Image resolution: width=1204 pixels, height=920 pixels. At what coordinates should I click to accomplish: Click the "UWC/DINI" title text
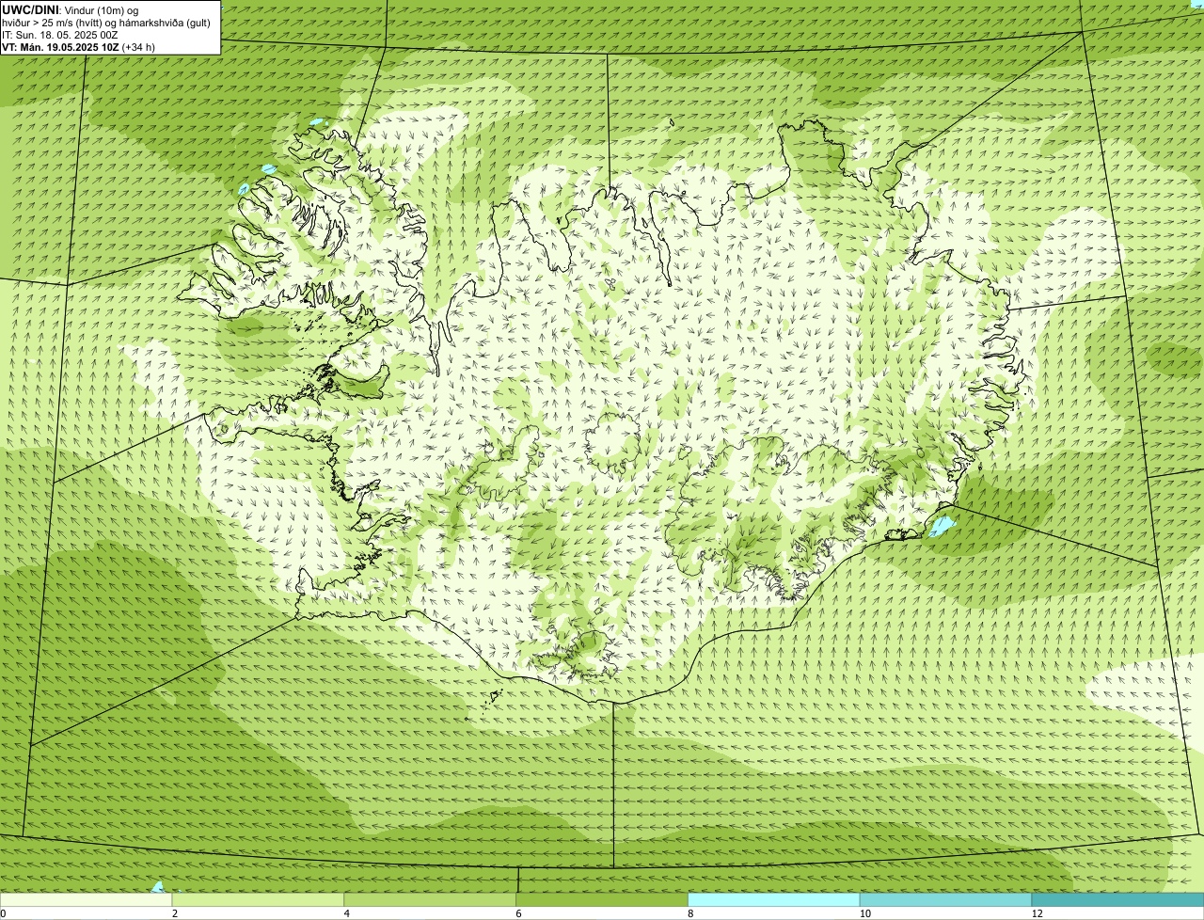[x=30, y=9]
